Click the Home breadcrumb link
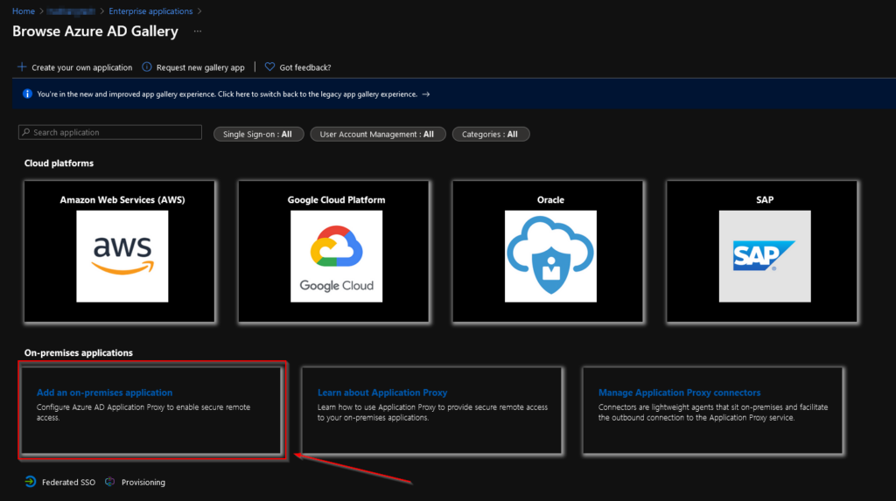Image resolution: width=896 pixels, height=501 pixels. [24, 10]
